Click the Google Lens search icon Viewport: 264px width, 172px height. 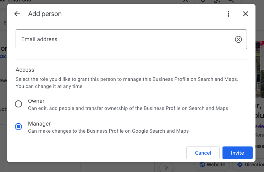[217, 1]
